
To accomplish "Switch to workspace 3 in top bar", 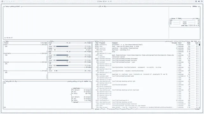I will tap(9, 1).
